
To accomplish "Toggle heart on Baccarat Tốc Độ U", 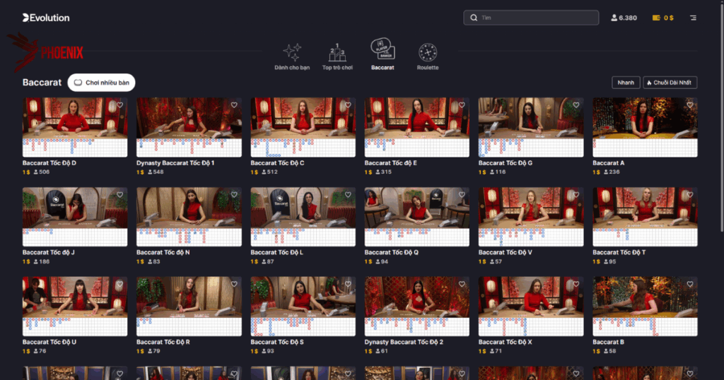I will click(x=120, y=284).
